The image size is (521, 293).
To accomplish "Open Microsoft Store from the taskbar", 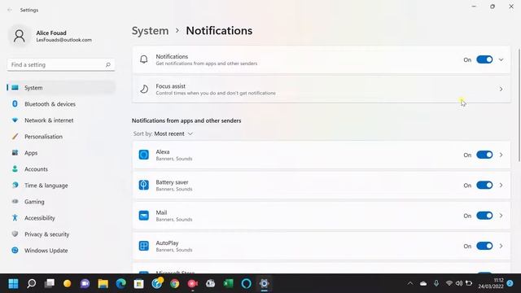I will [x=139, y=283].
